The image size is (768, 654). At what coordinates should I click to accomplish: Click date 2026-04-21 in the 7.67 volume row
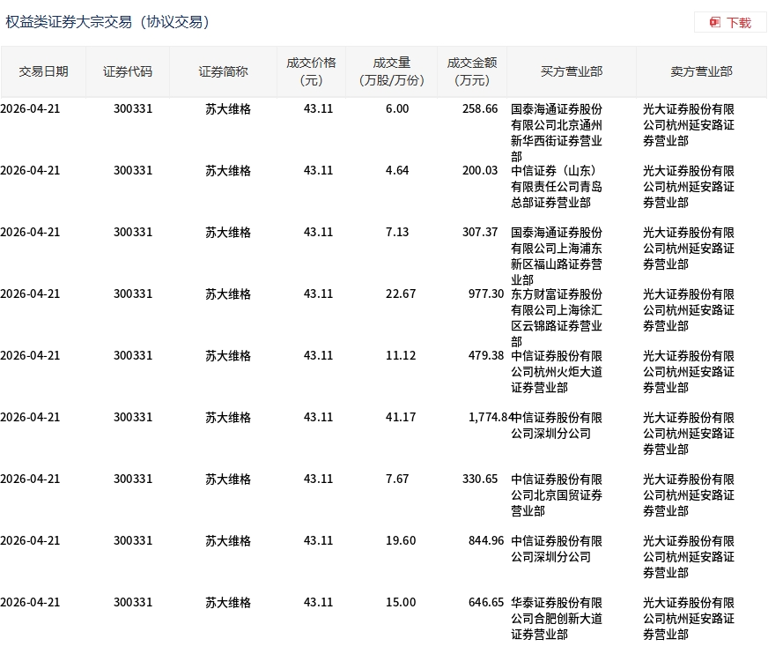click(x=30, y=479)
